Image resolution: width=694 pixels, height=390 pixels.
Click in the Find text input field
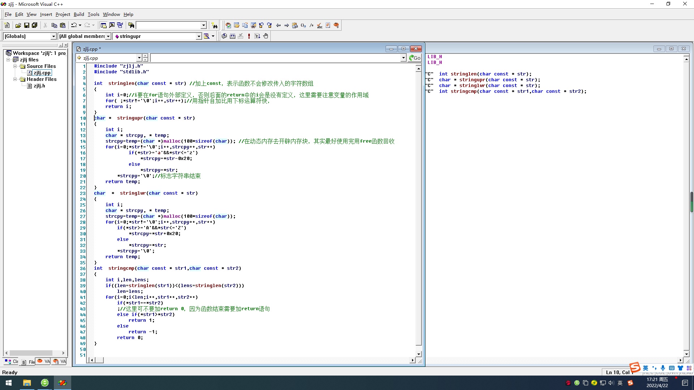pyautogui.click(x=168, y=25)
